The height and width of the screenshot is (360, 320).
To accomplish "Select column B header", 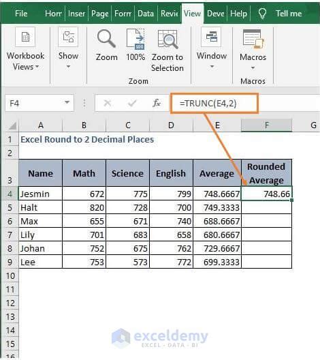I will click(x=84, y=125).
